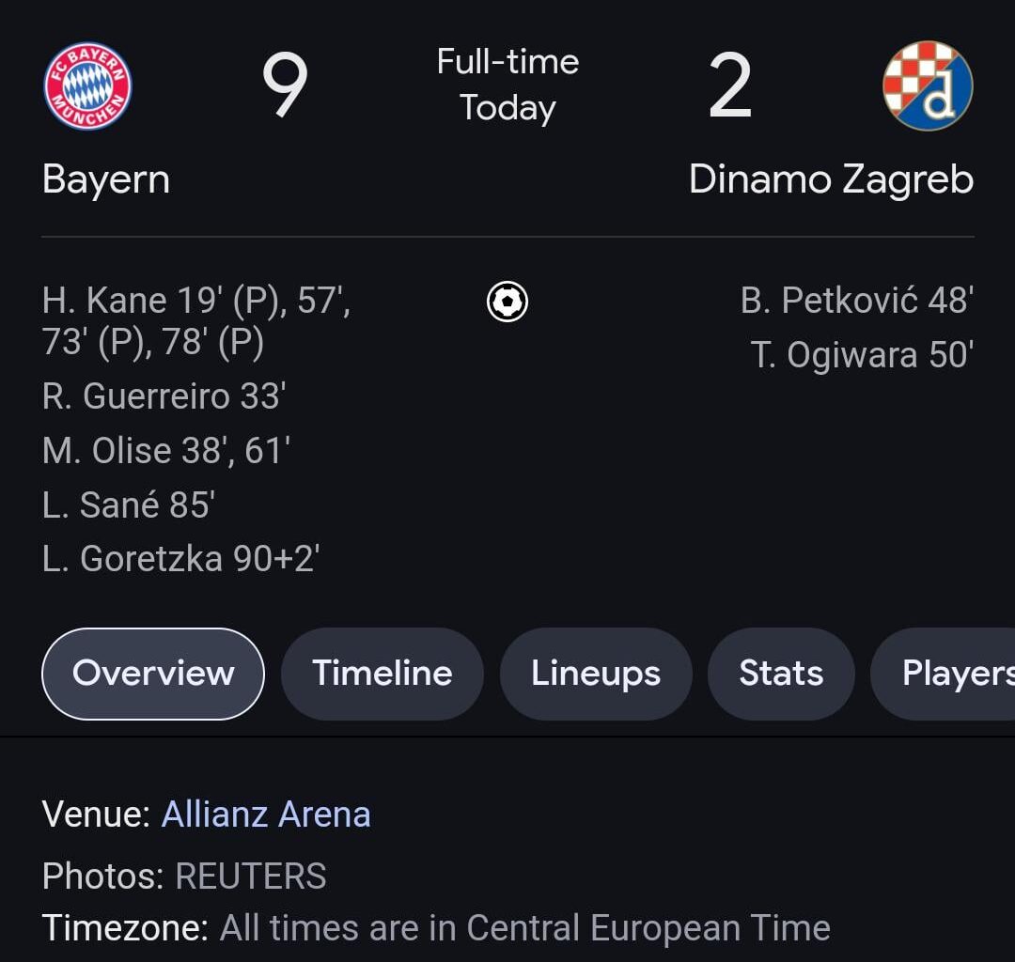The image size is (1015, 962).
Task: Switch to the Lineups tab
Action: coord(596,674)
